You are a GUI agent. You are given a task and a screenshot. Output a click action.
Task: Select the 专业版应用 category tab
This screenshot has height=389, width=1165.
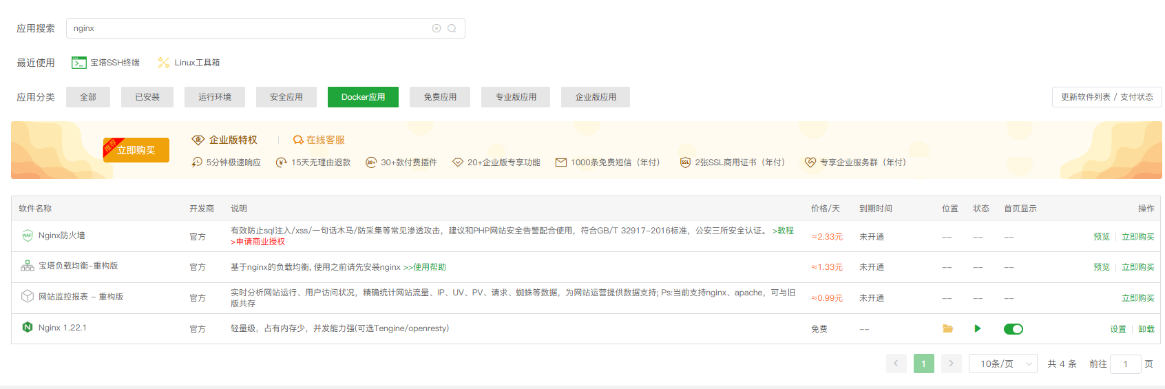[x=516, y=97]
